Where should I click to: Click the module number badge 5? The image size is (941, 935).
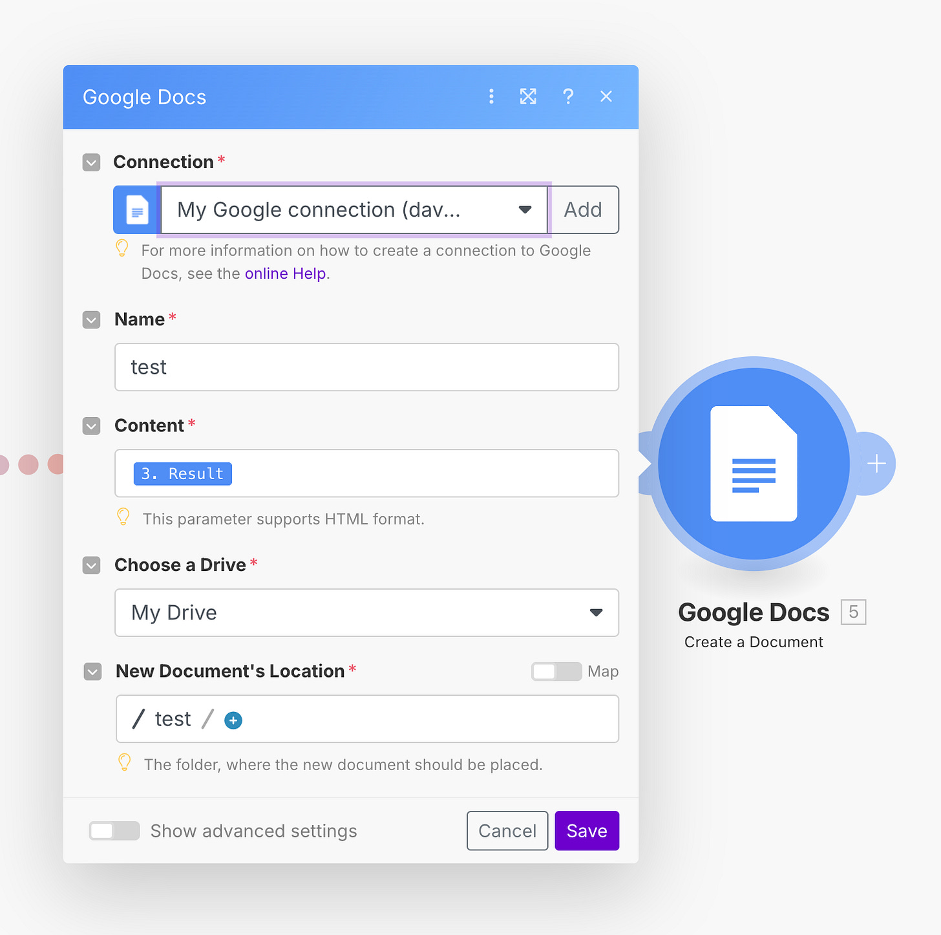click(x=853, y=612)
